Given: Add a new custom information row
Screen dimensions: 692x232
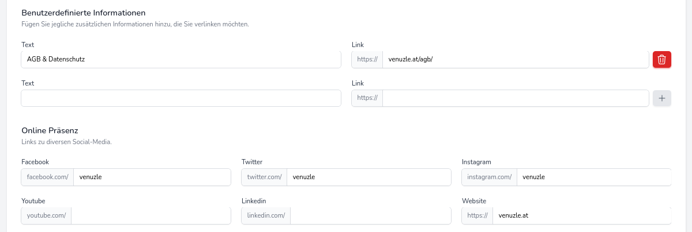Looking at the screenshot, I should tap(661, 98).
